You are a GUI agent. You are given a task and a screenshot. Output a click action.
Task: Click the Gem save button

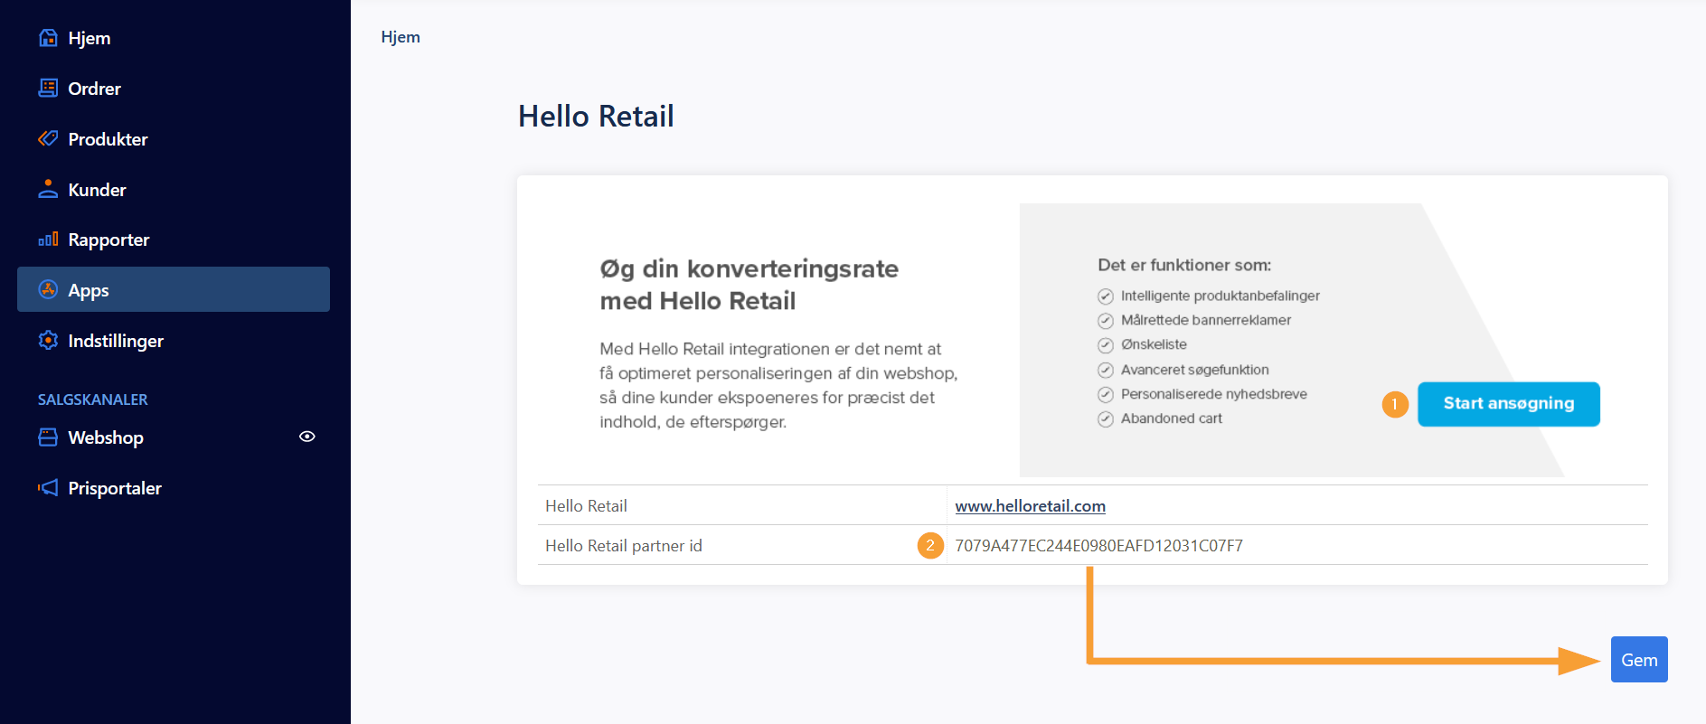coord(1638,660)
